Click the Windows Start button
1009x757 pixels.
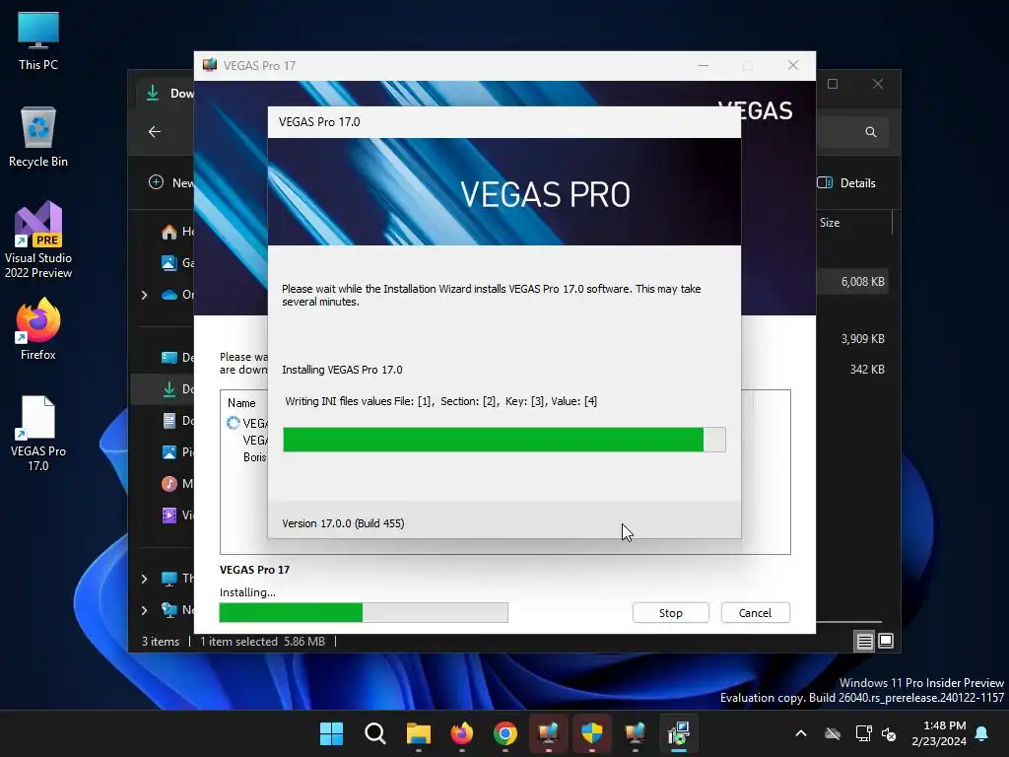pyautogui.click(x=331, y=733)
